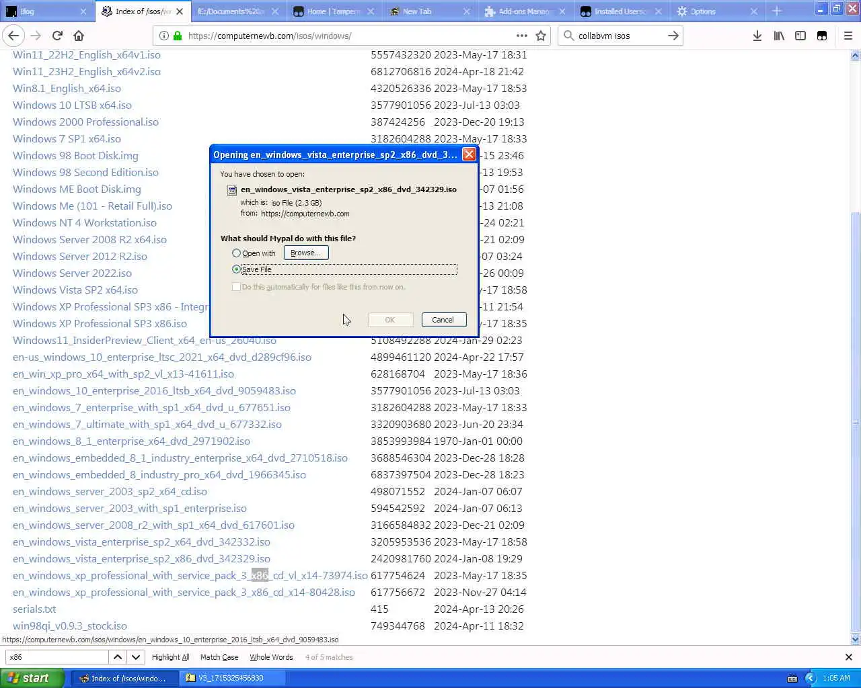This screenshot has width=861, height=688.
Task: Open win98qi_v0.9.3_stock.iso link
Action: tap(70, 626)
